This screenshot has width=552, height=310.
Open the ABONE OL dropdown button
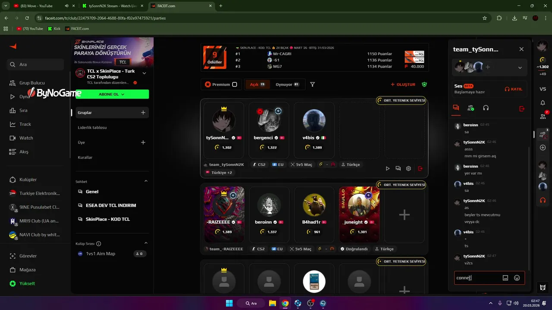[112, 94]
